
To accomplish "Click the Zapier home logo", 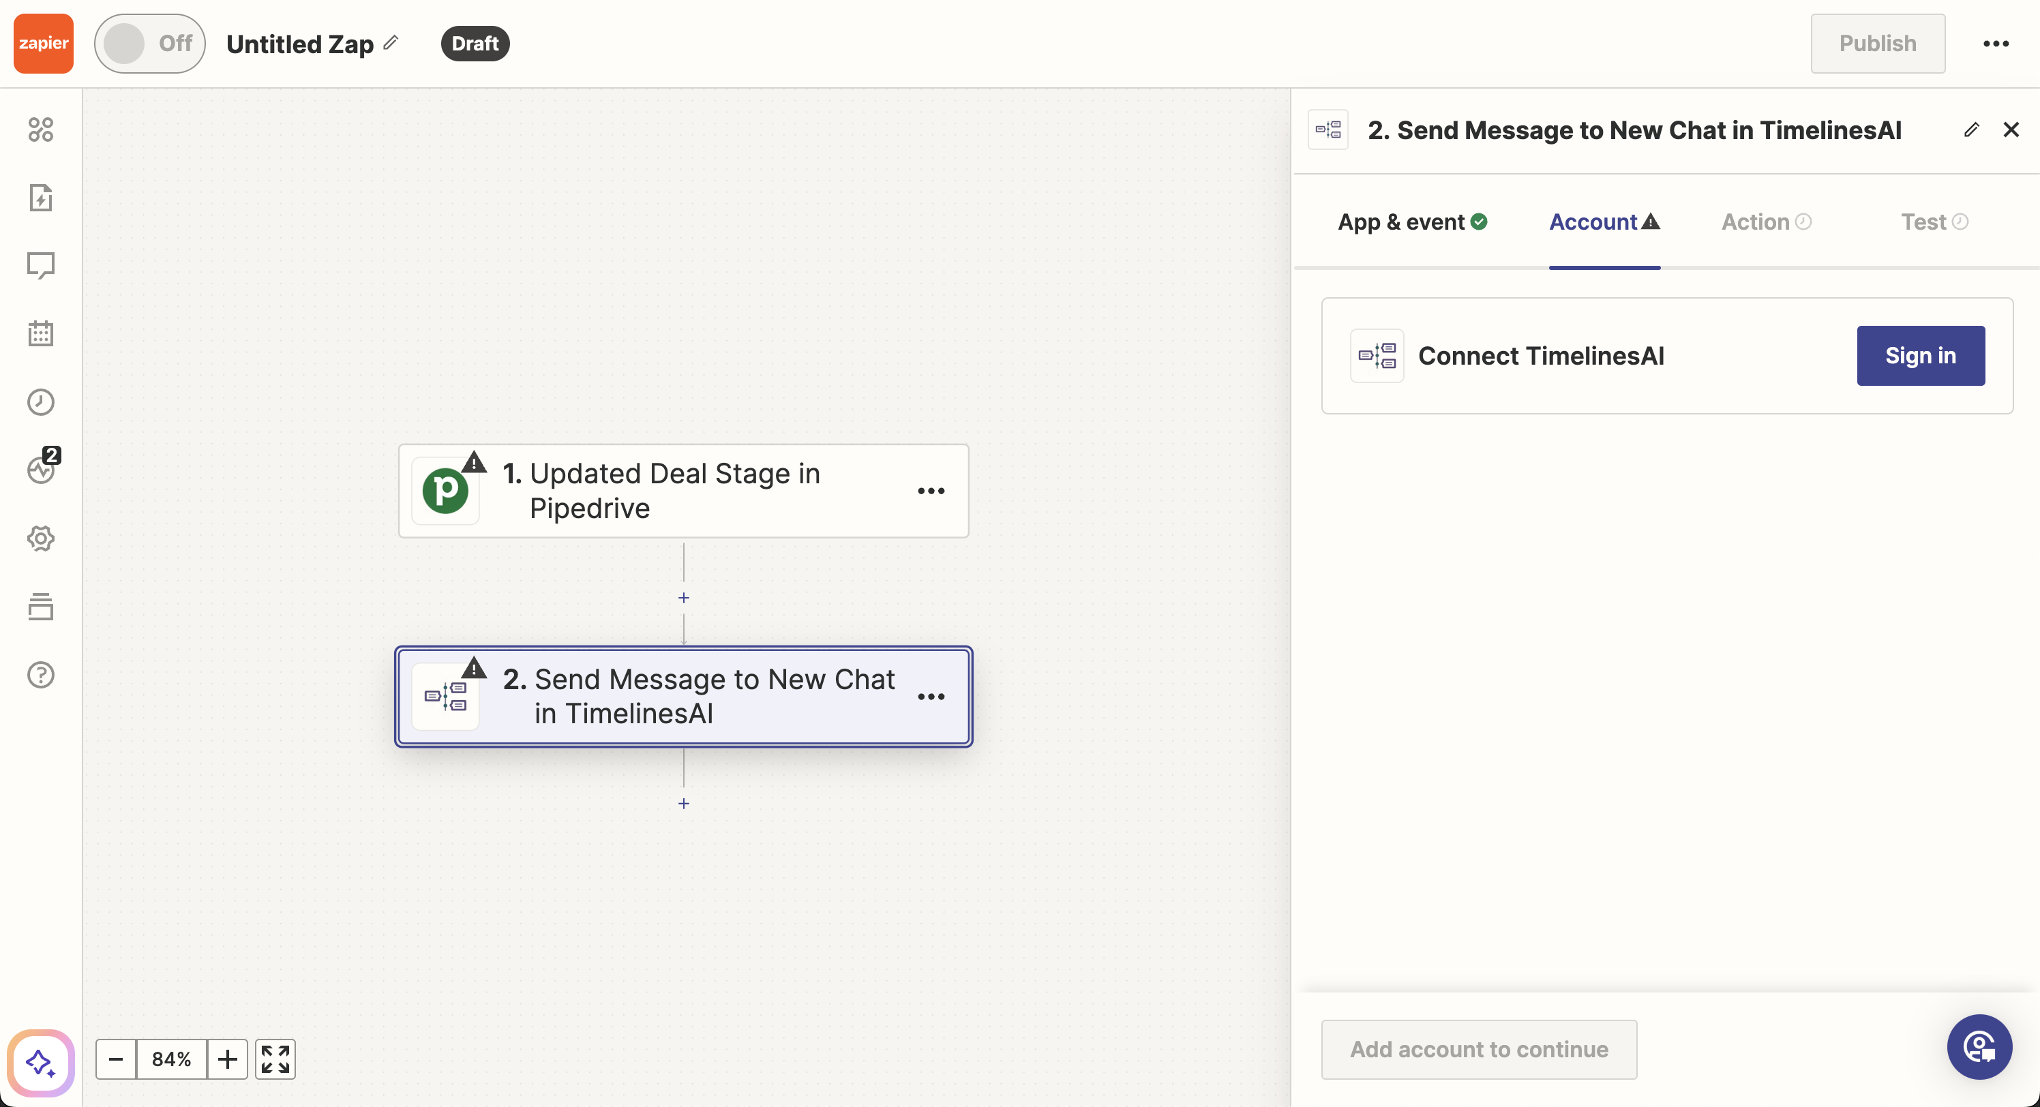I will pos(44,44).
